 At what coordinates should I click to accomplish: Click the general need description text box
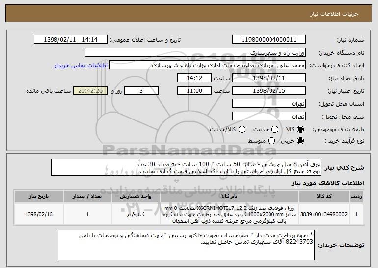coord(186,167)
